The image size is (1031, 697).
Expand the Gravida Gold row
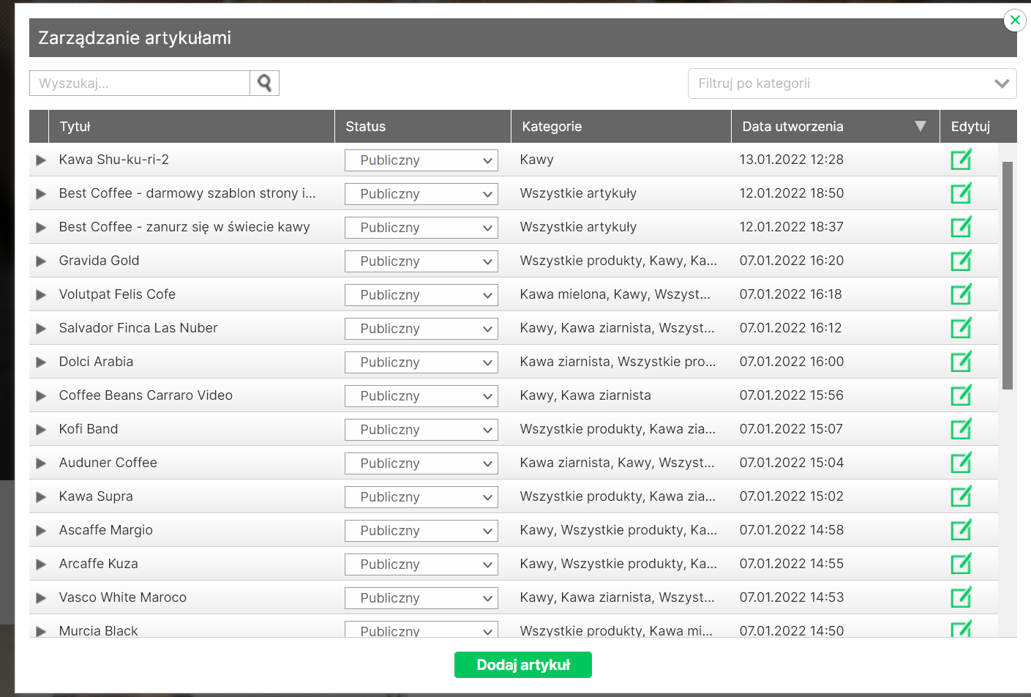tap(41, 261)
